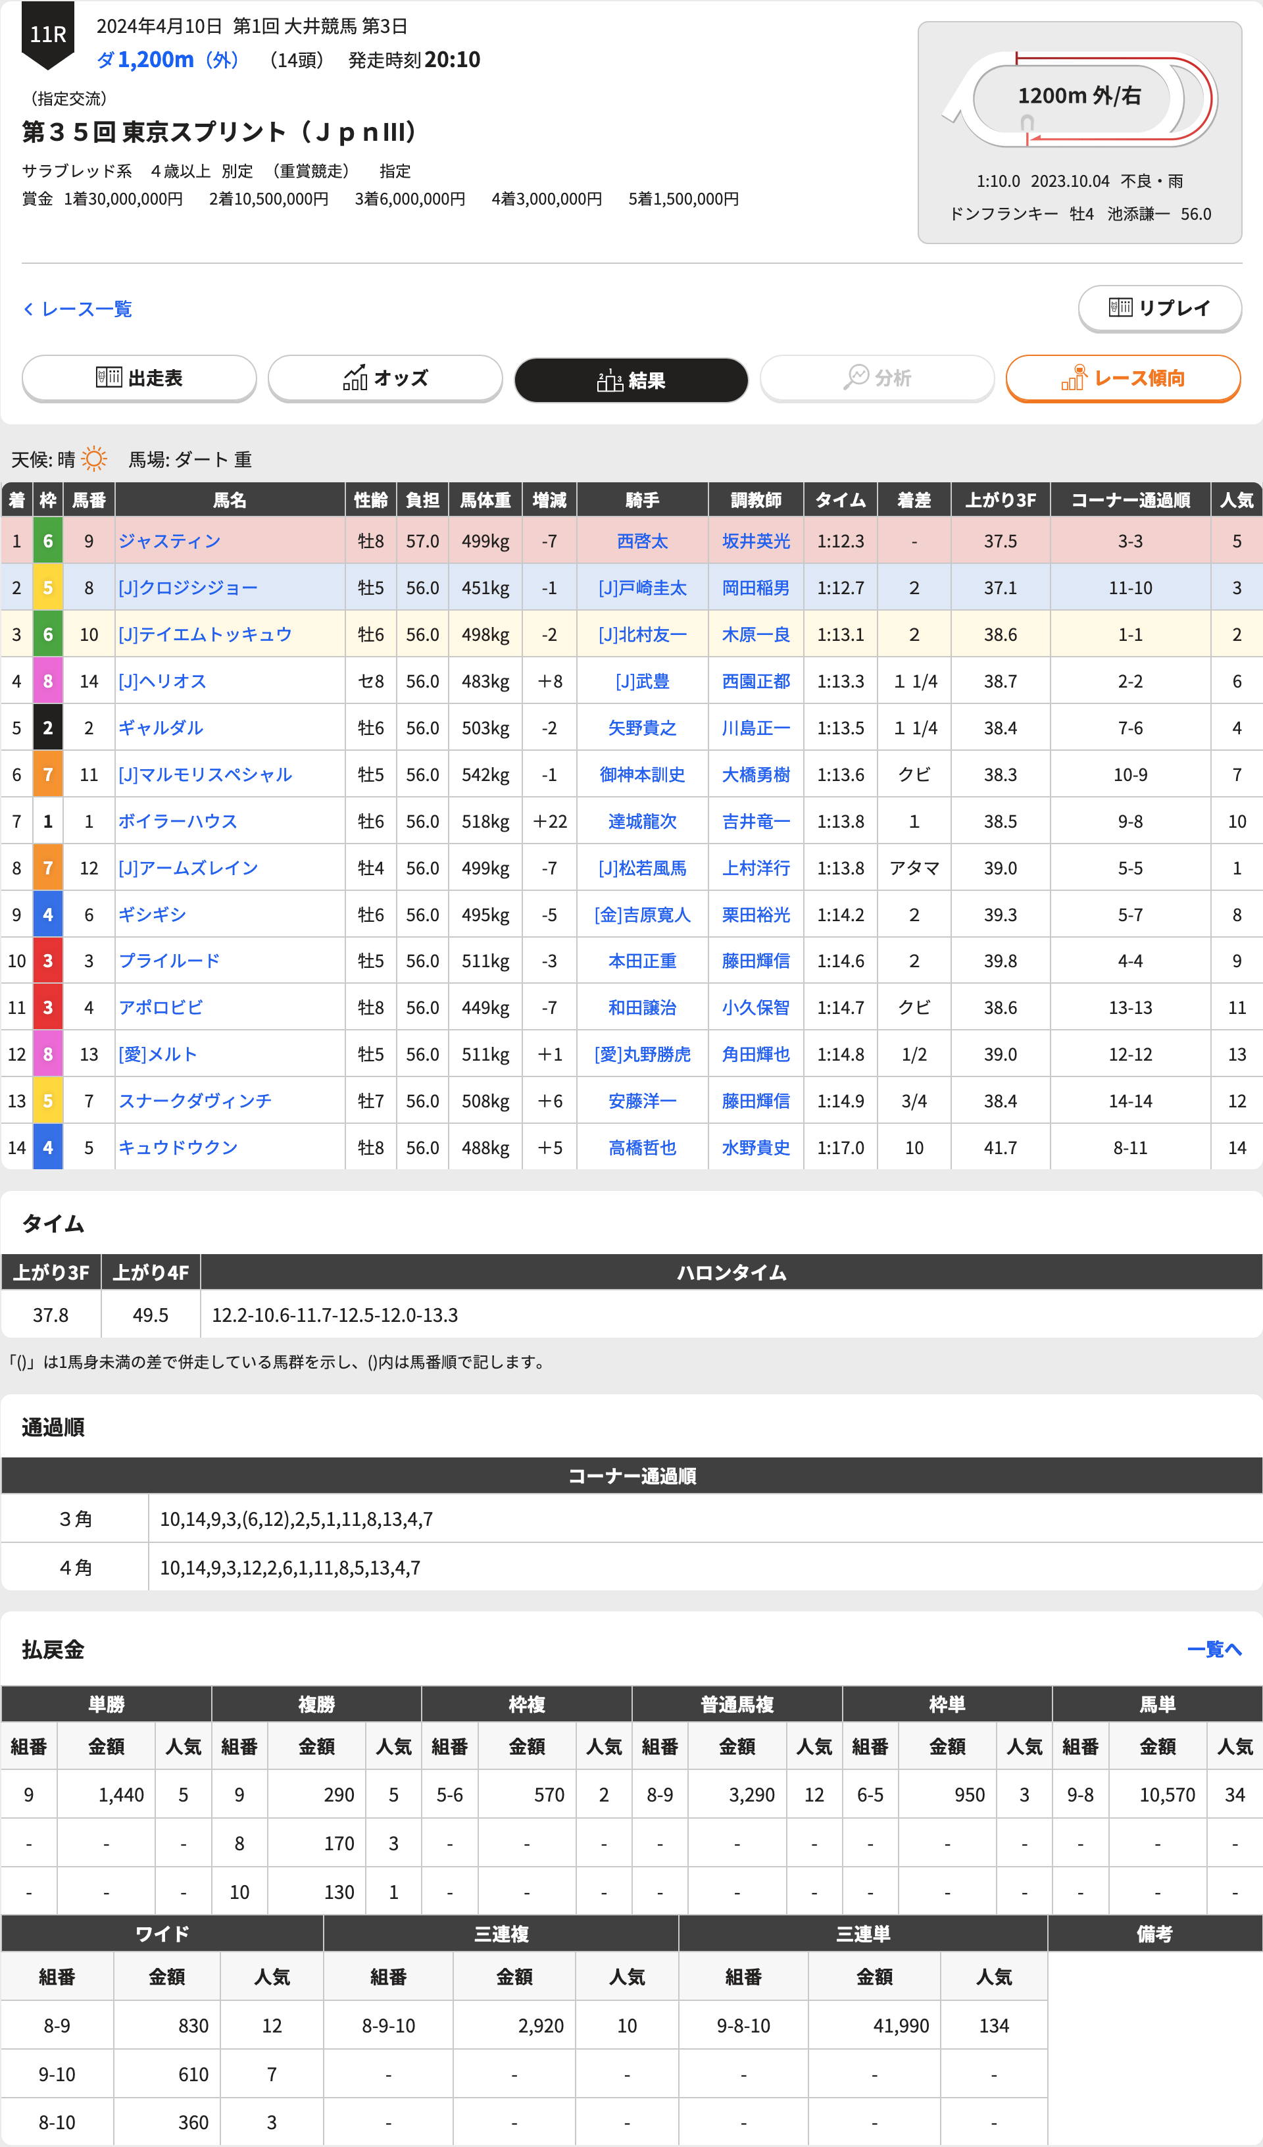Open horse [愛]メルト page
The height and width of the screenshot is (2147, 1263).
point(158,1055)
